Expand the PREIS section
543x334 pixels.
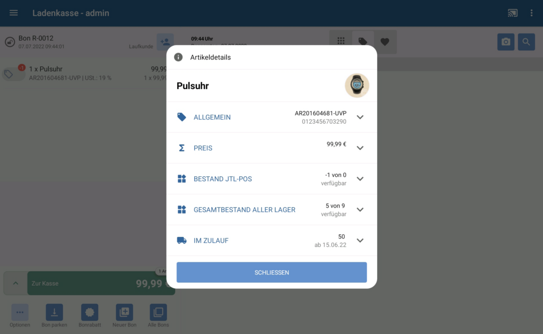271,148
